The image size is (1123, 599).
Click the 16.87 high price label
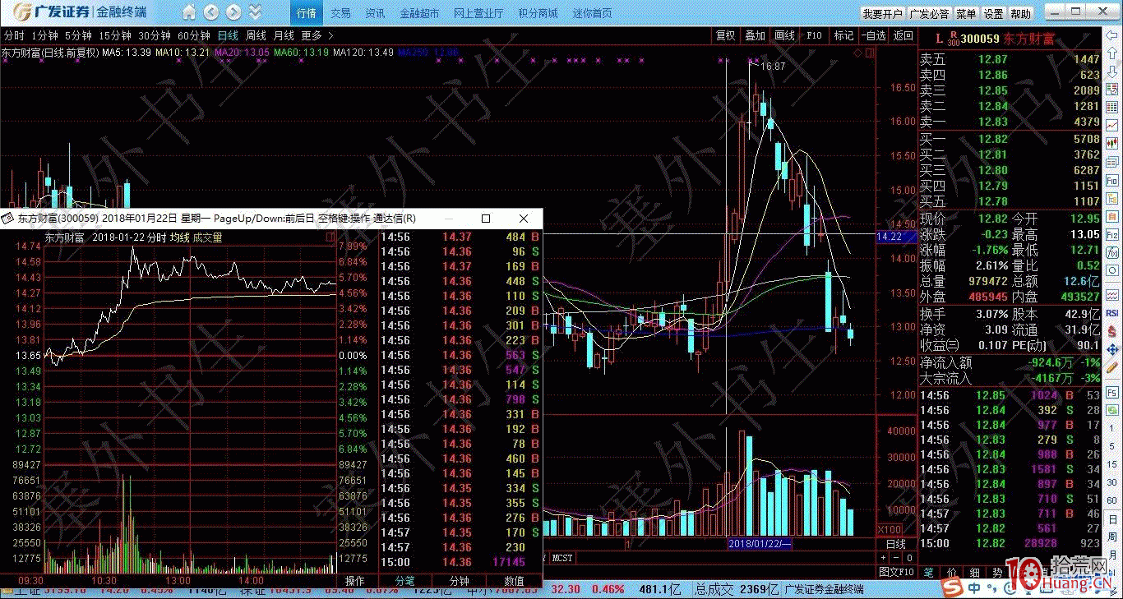pyautogui.click(x=773, y=67)
